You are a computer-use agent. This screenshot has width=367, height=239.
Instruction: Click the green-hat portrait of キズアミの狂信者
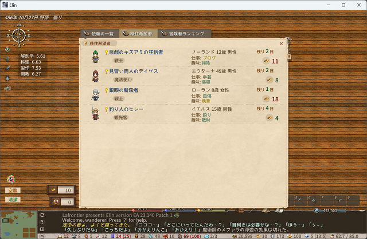(96, 57)
